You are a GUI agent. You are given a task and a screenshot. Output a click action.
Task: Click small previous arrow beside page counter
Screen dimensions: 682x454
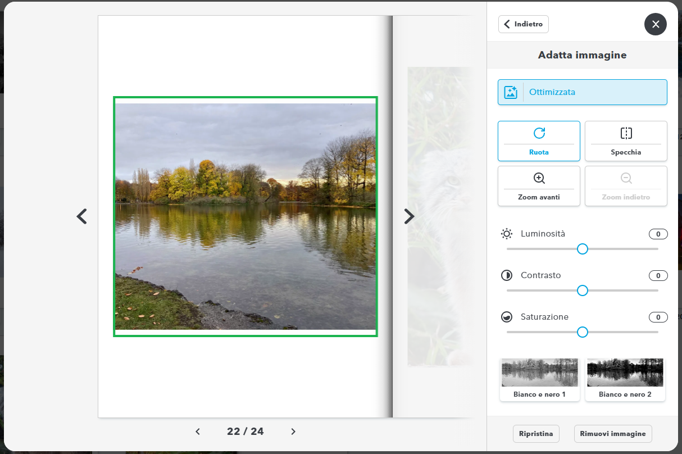(198, 432)
